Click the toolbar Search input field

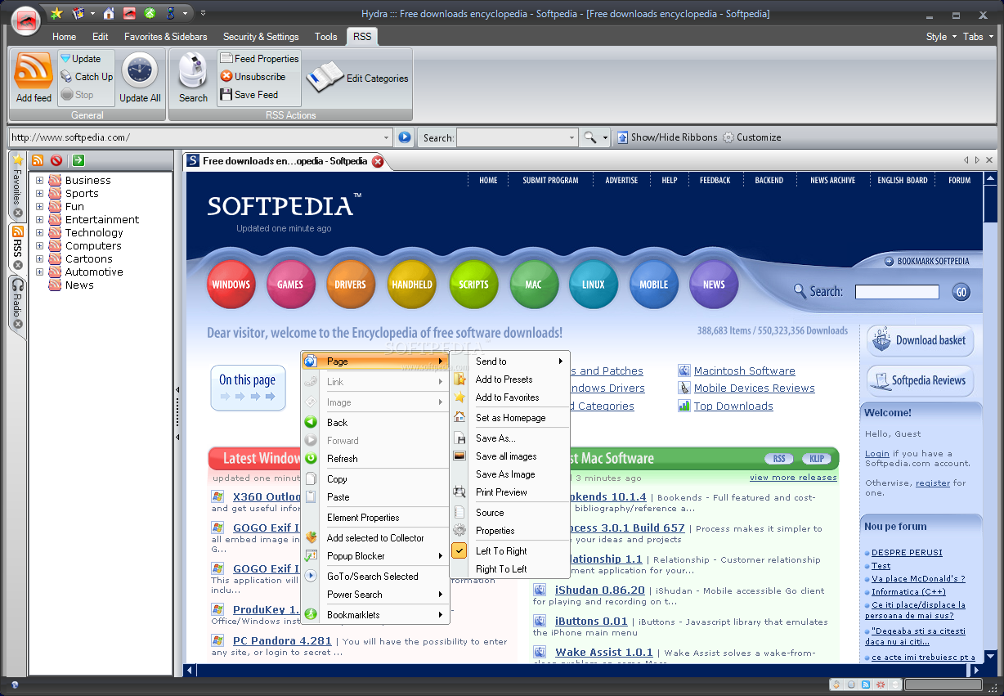[517, 137]
